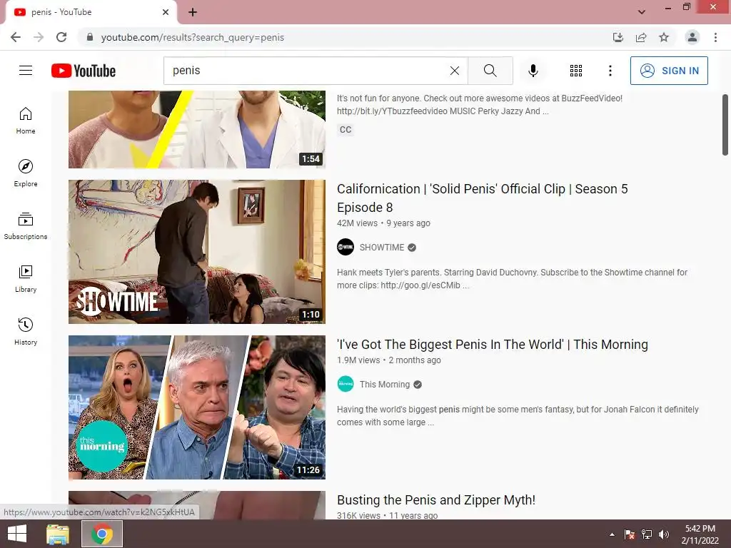The image size is (731, 548).
Task: Click the install app icon in address bar
Action: click(617, 37)
